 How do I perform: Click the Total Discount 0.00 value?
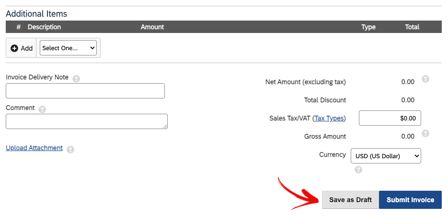tap(408, 100)
